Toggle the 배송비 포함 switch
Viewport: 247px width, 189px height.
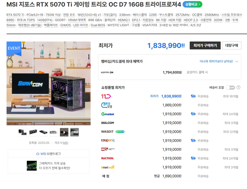(x=230, y=88)
